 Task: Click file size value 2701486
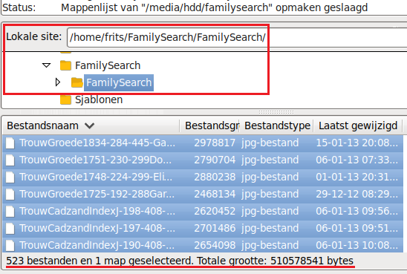215,229
